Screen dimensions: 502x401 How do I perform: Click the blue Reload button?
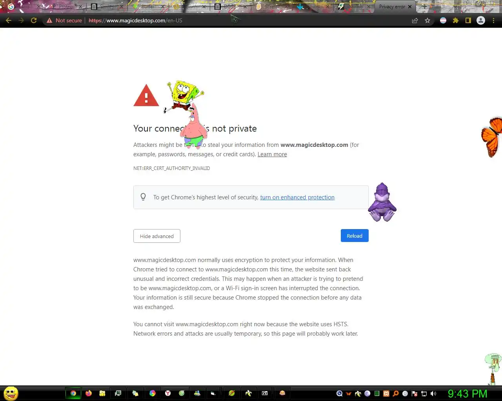point(355,236)
